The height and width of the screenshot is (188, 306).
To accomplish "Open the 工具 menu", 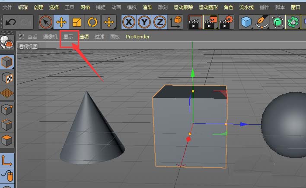I will pyautogui.click(x=70, y=7).
